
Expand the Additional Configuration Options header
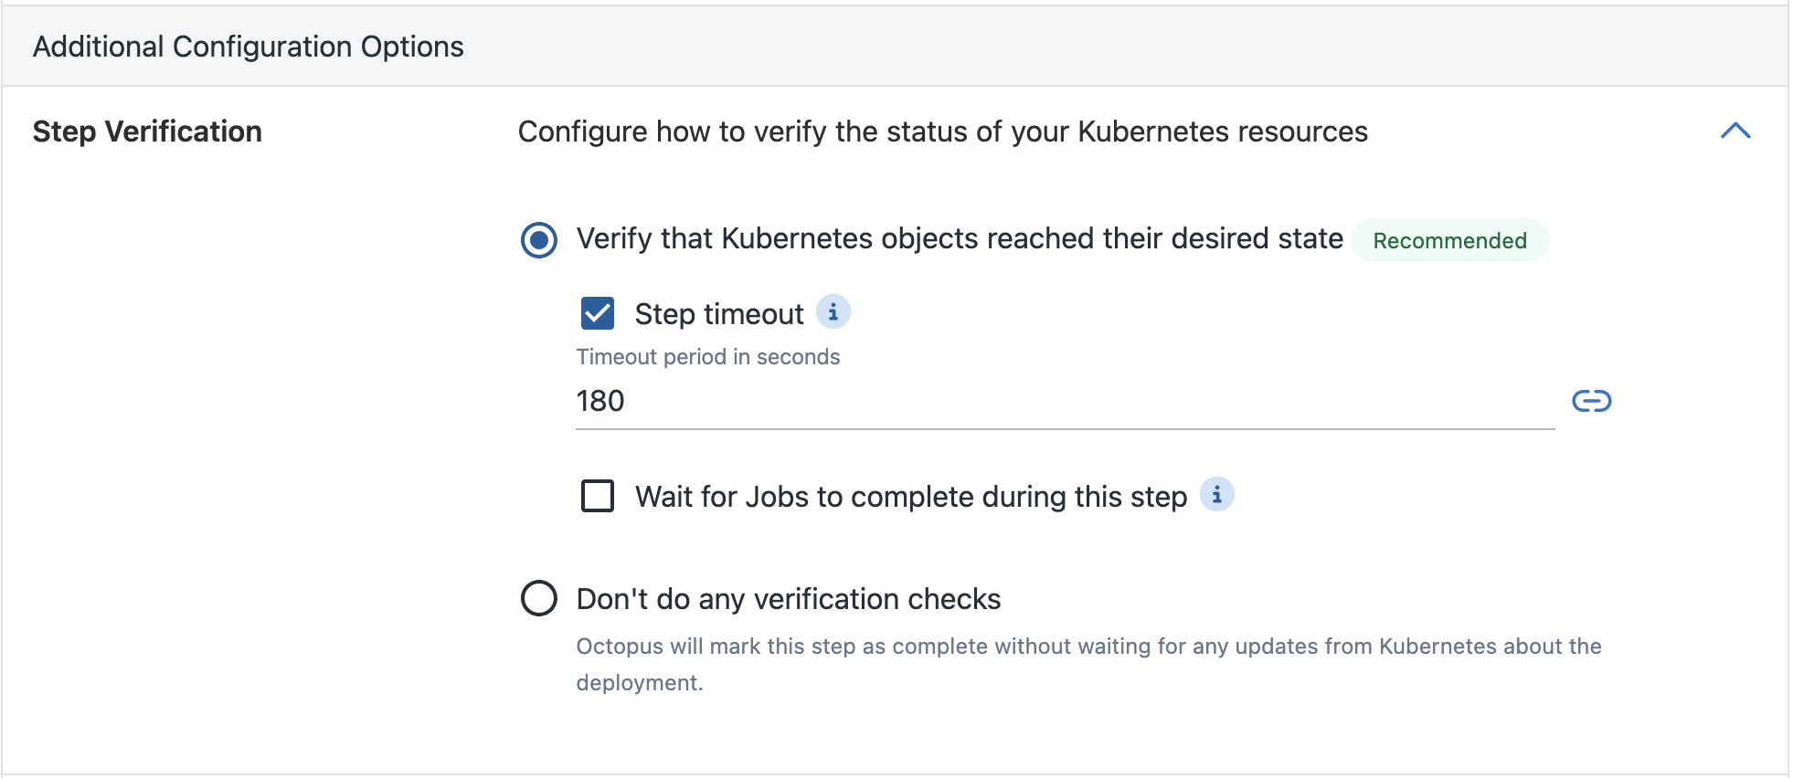248,46
